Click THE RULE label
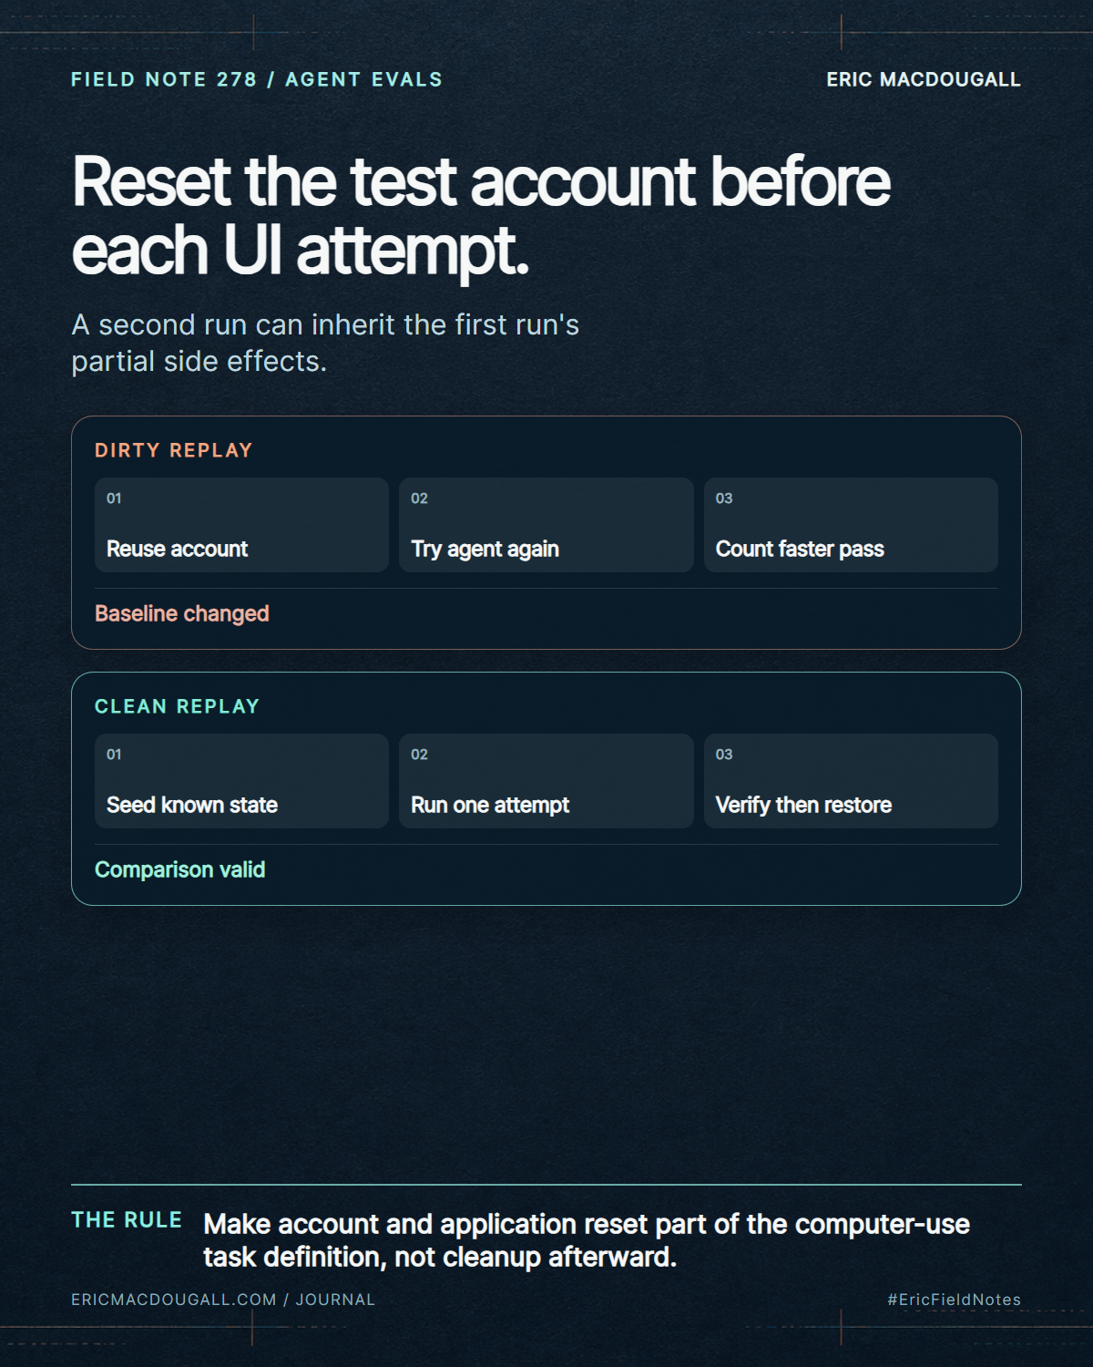 [x=127, y=1220]
